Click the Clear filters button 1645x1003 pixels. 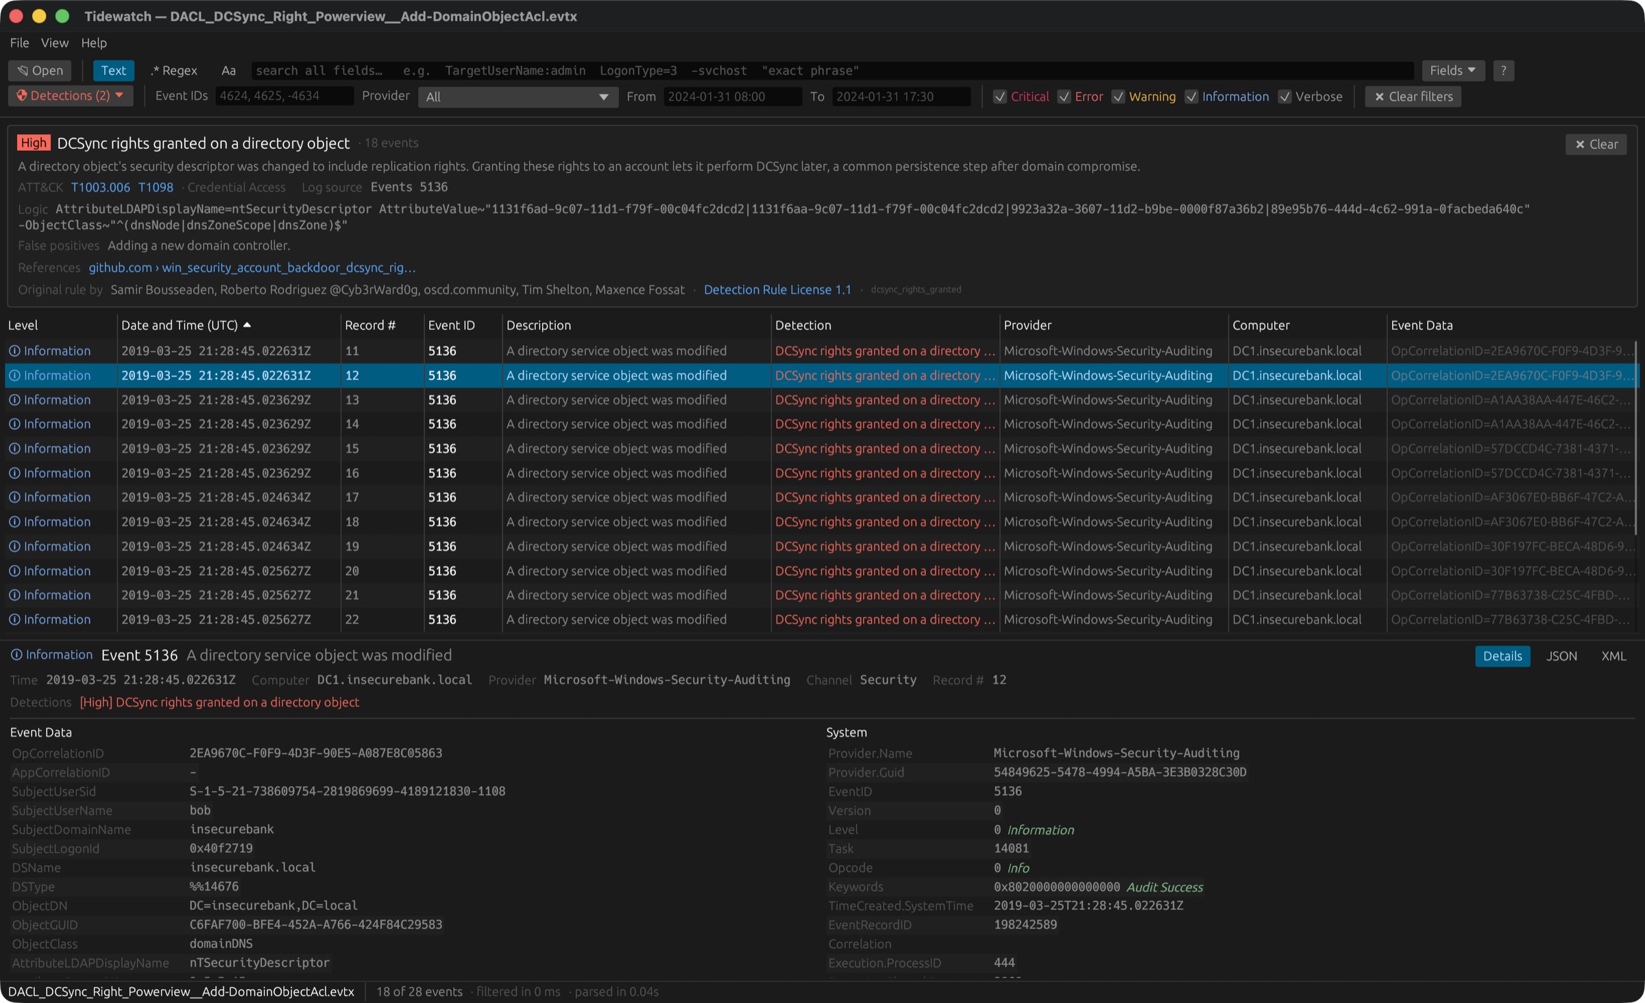(x=1413, y=97)
